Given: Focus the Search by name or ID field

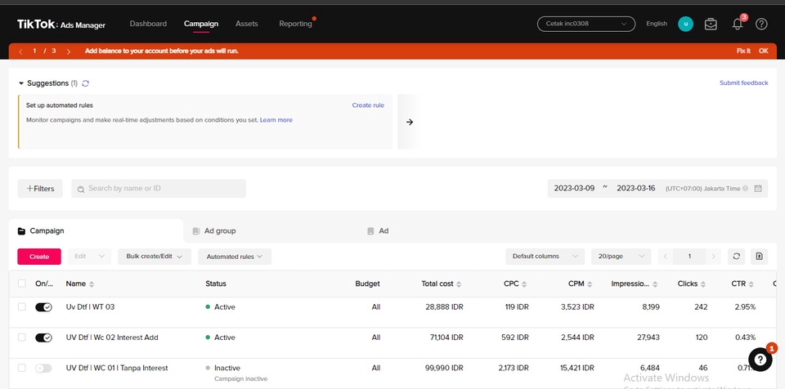Looking at the screenshot, I should pos(159,189).
